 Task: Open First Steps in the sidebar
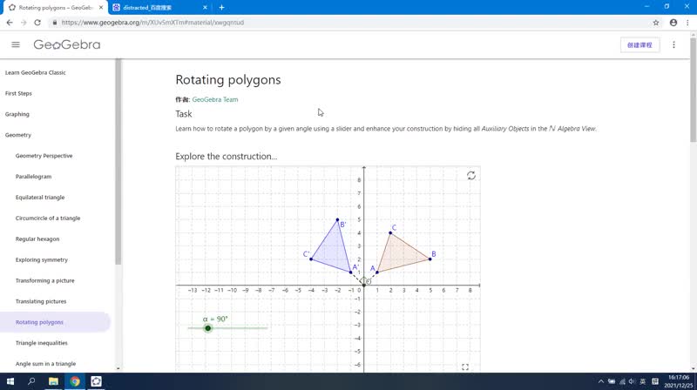click(18, 93)
